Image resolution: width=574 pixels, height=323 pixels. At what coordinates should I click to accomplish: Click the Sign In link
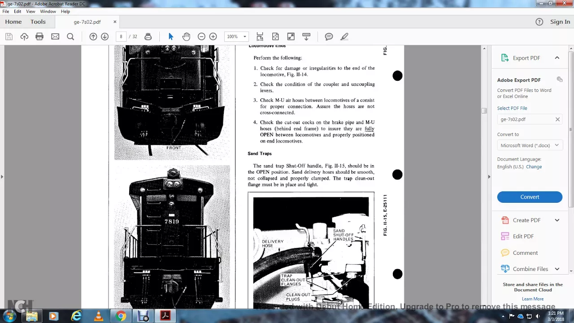[560, 22]
